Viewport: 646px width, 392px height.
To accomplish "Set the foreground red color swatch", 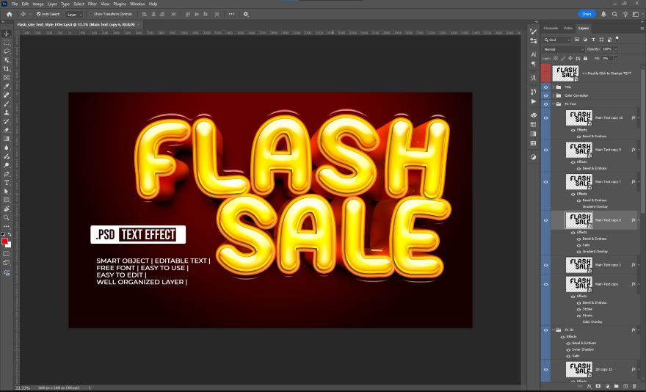I will coord(4,241).
